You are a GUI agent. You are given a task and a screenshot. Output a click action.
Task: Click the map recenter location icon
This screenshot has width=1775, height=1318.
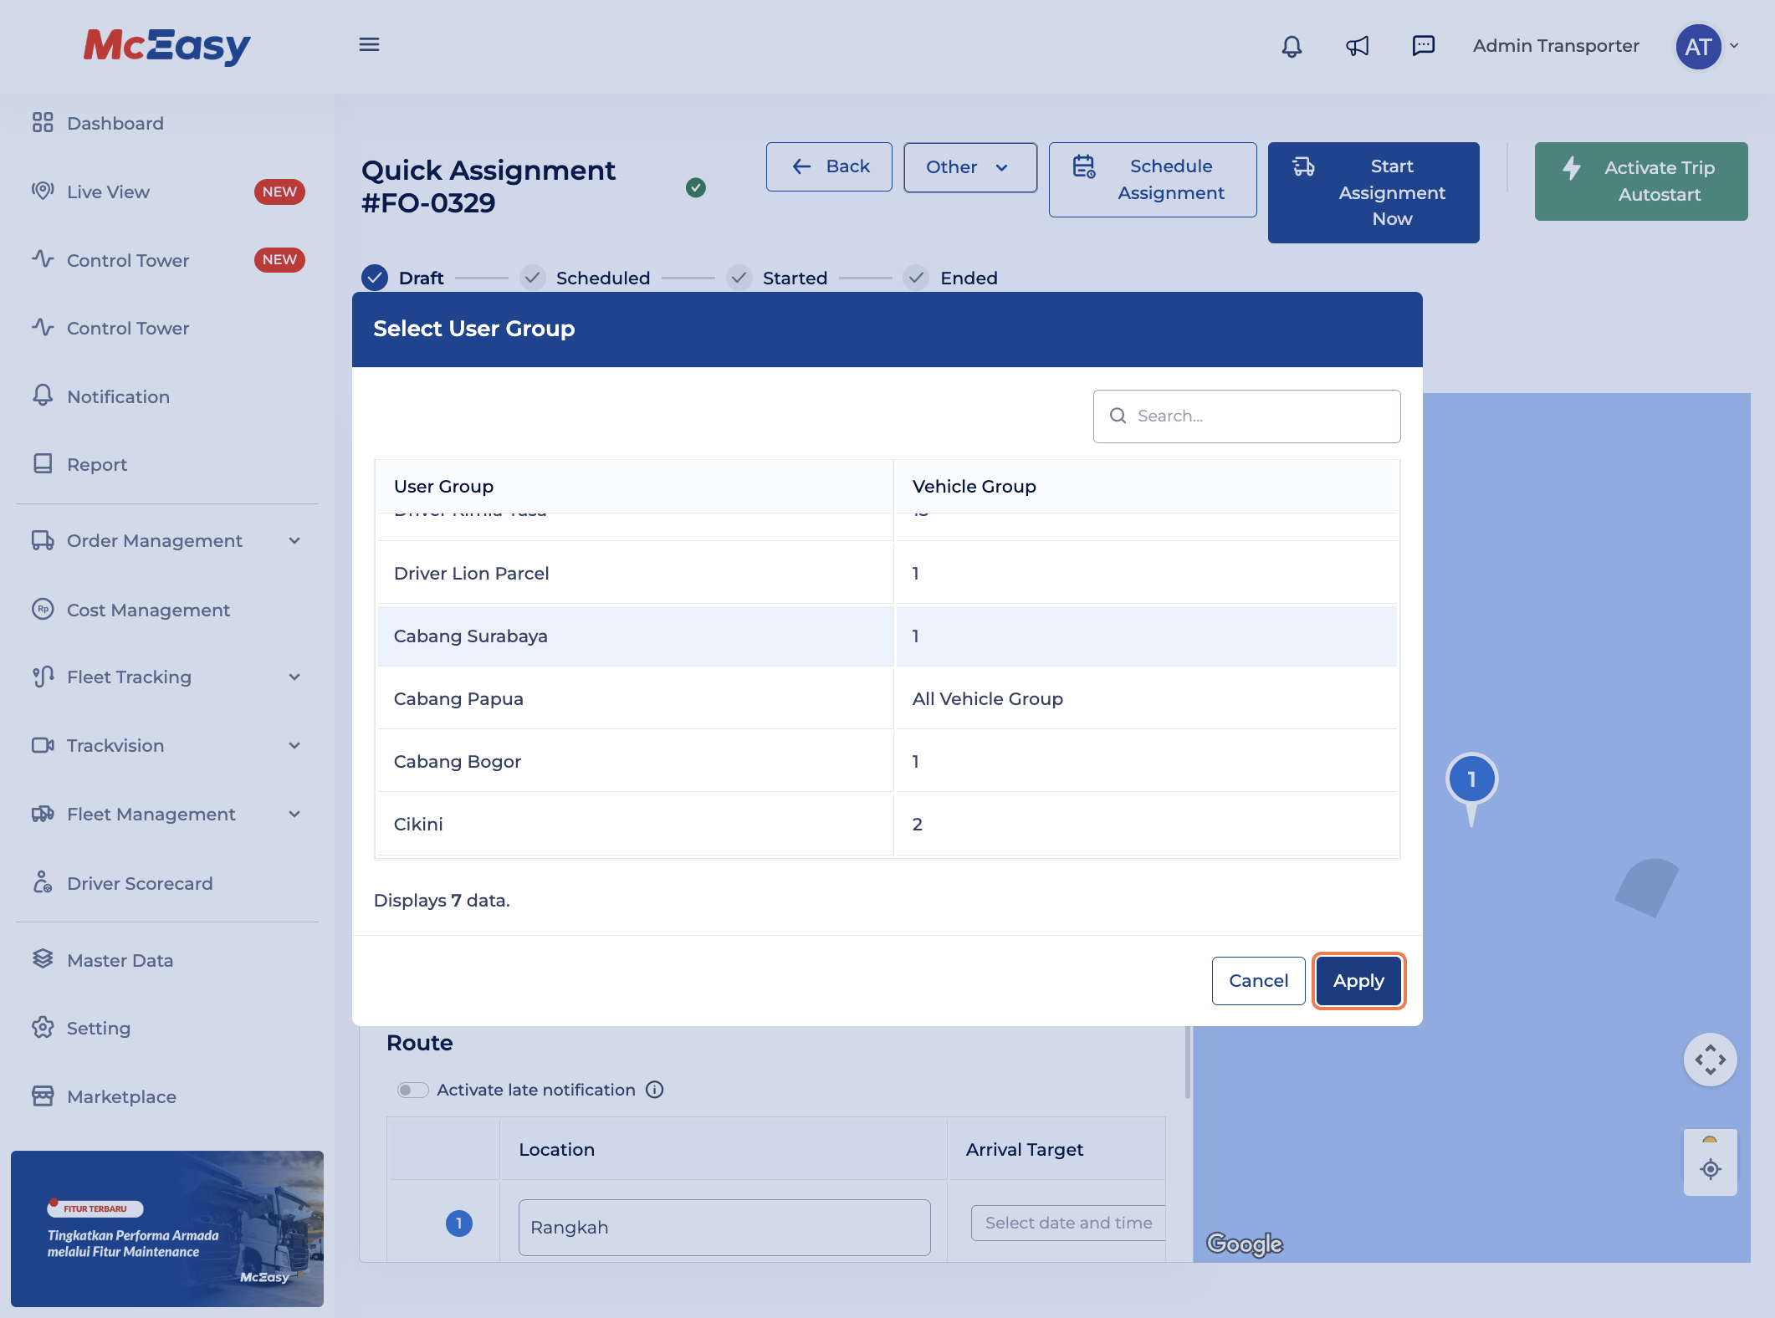coord(1710,1169)
